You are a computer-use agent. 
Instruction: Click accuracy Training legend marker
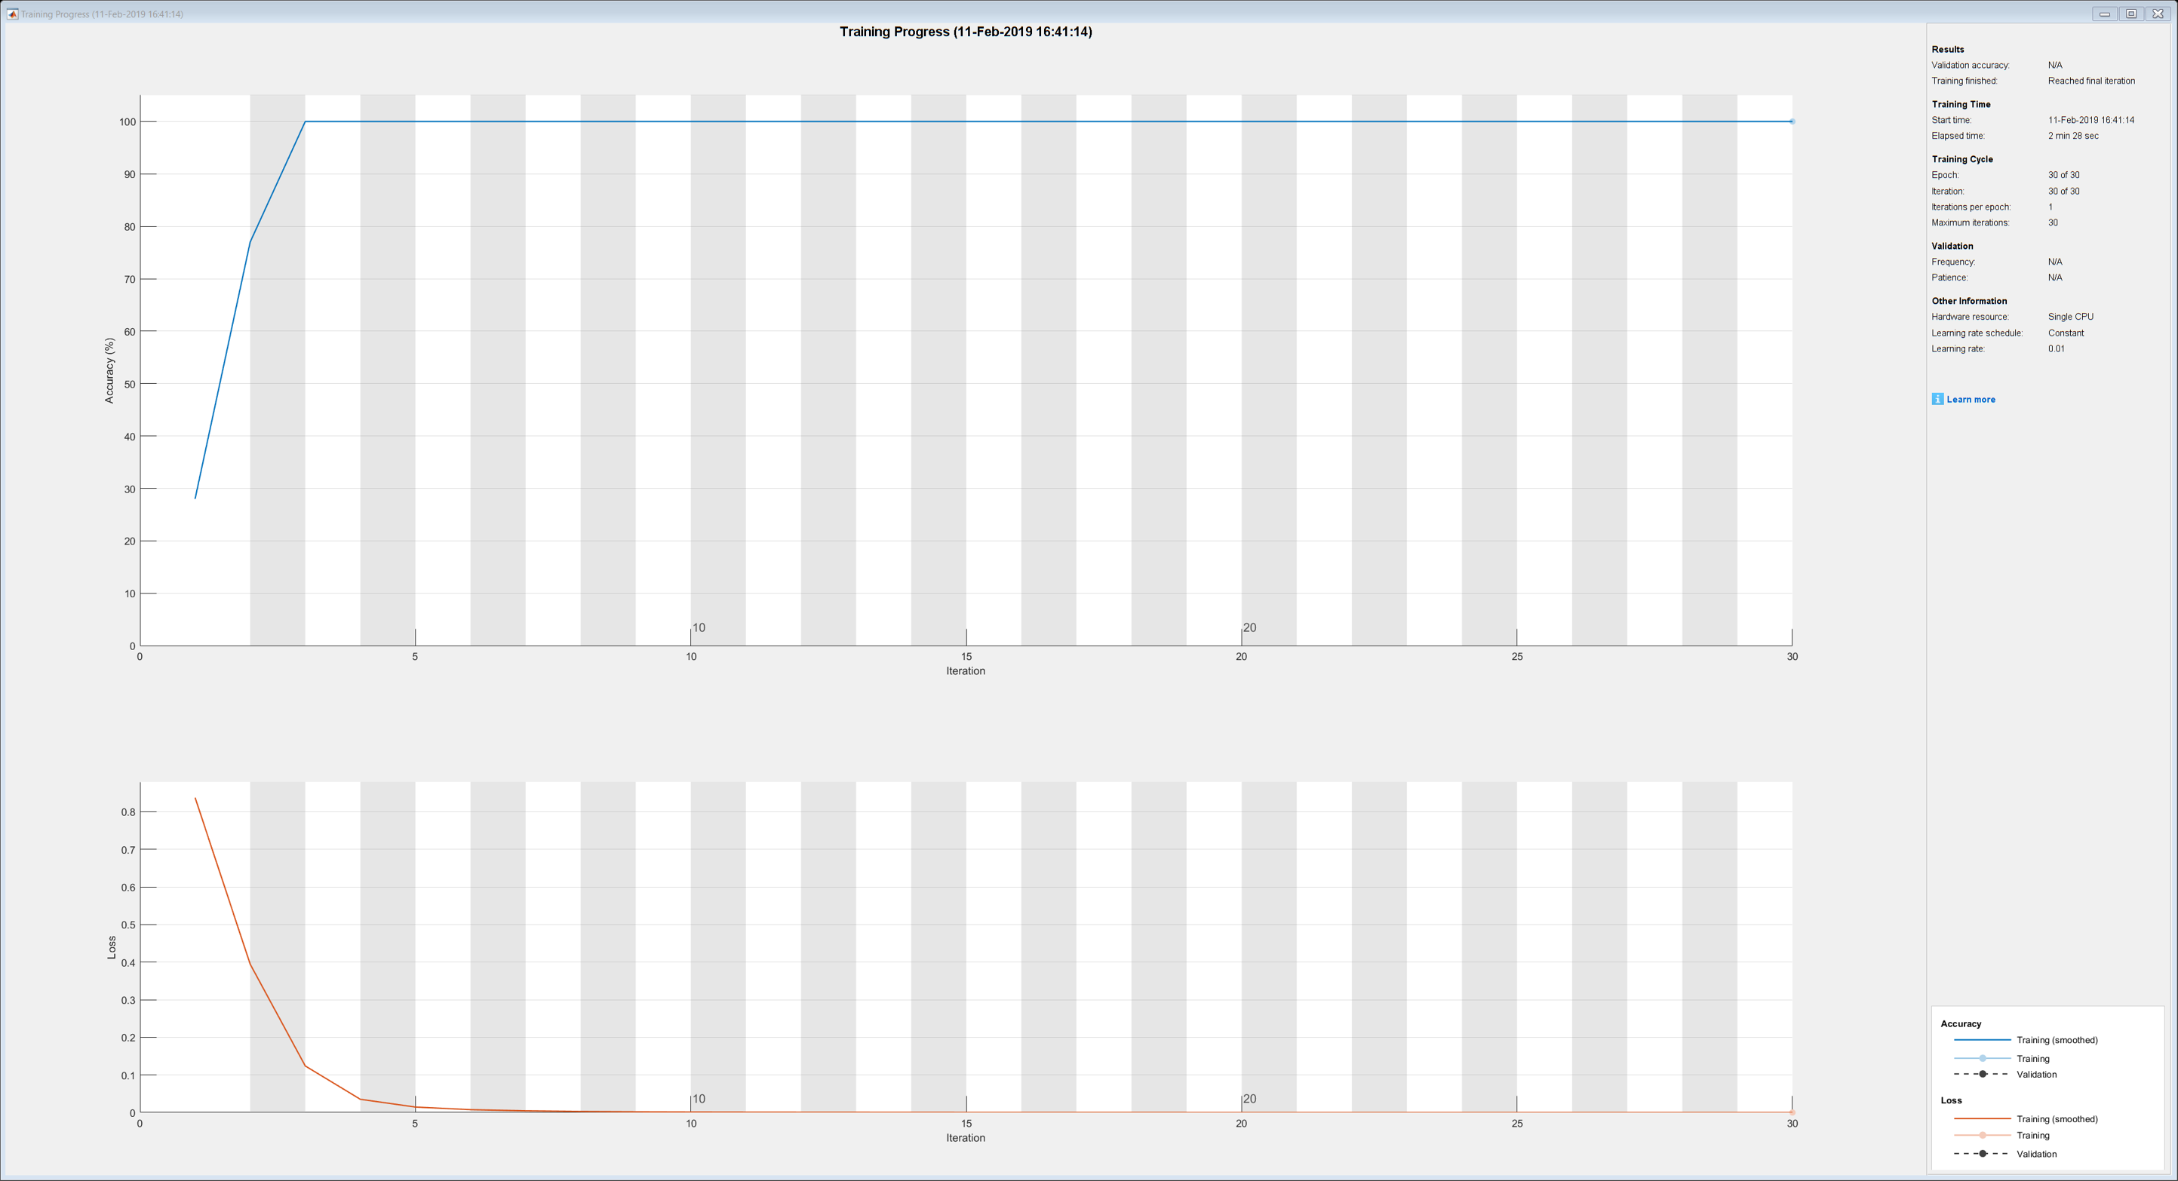[x=1982, y=1058]
